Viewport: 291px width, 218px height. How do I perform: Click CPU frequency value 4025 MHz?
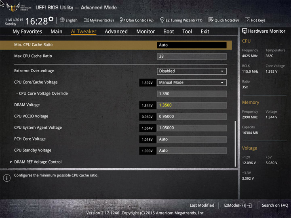(250, 56)
